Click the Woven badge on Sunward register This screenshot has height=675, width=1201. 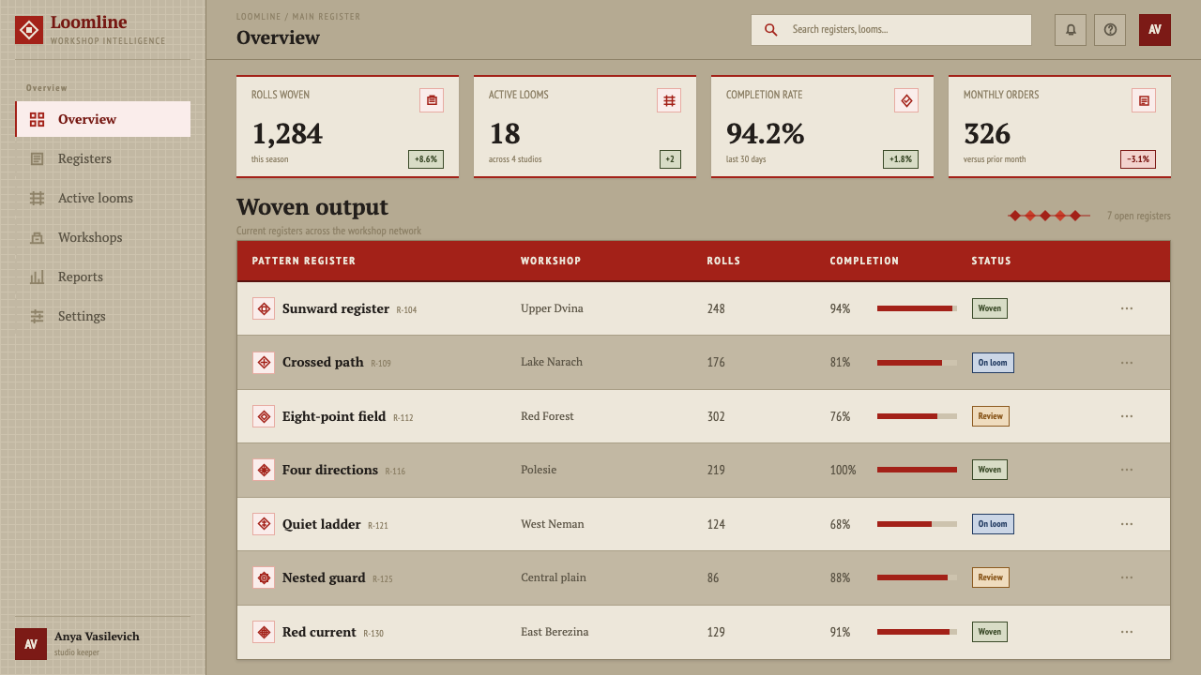click(x=990, y=308)
